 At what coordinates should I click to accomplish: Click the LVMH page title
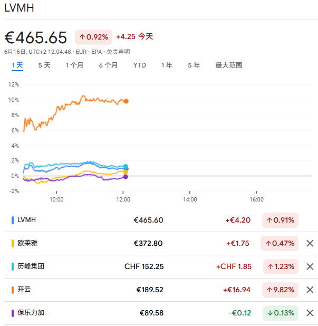pos(19,8)
